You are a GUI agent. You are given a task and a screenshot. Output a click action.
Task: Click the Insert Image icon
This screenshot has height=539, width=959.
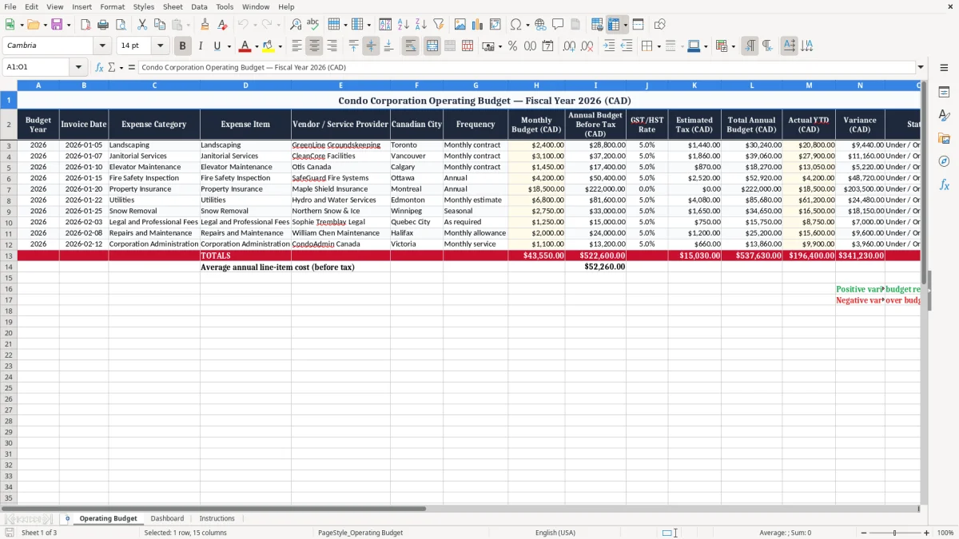pos(460,25)
